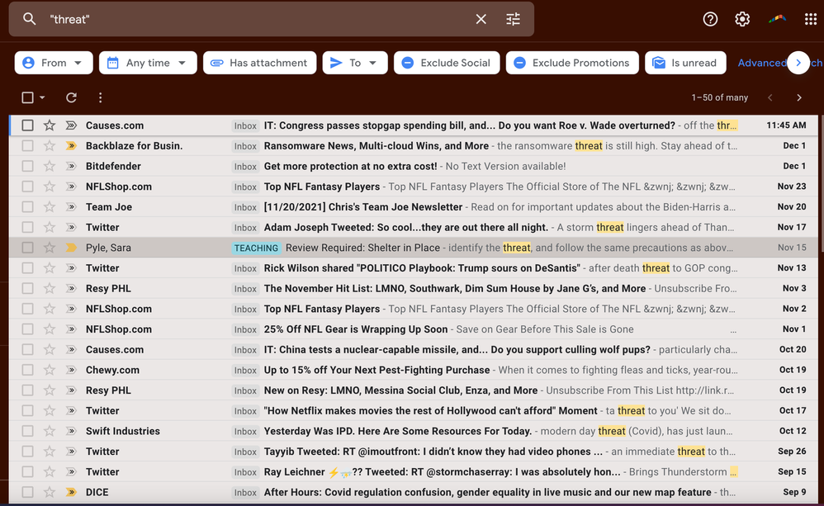This screenshot has width=824, height=506.
Task: Open search options sliders icon
Action: (513, 20)
